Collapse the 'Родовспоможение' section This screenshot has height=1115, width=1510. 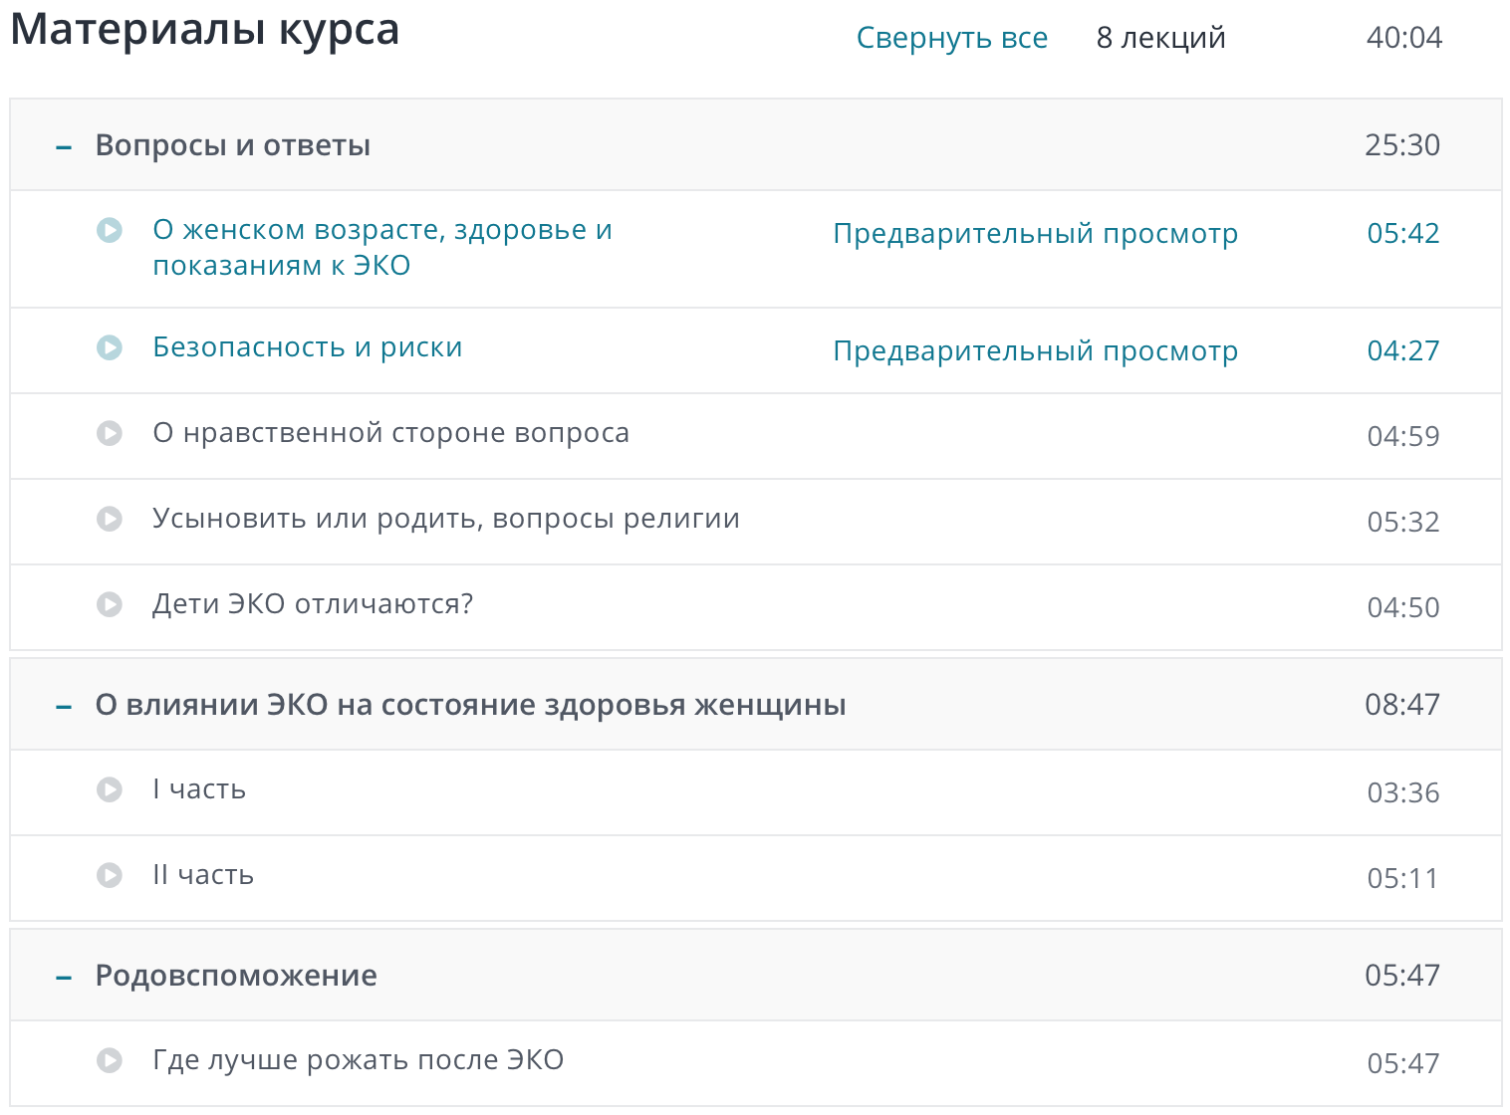[64, 977]
